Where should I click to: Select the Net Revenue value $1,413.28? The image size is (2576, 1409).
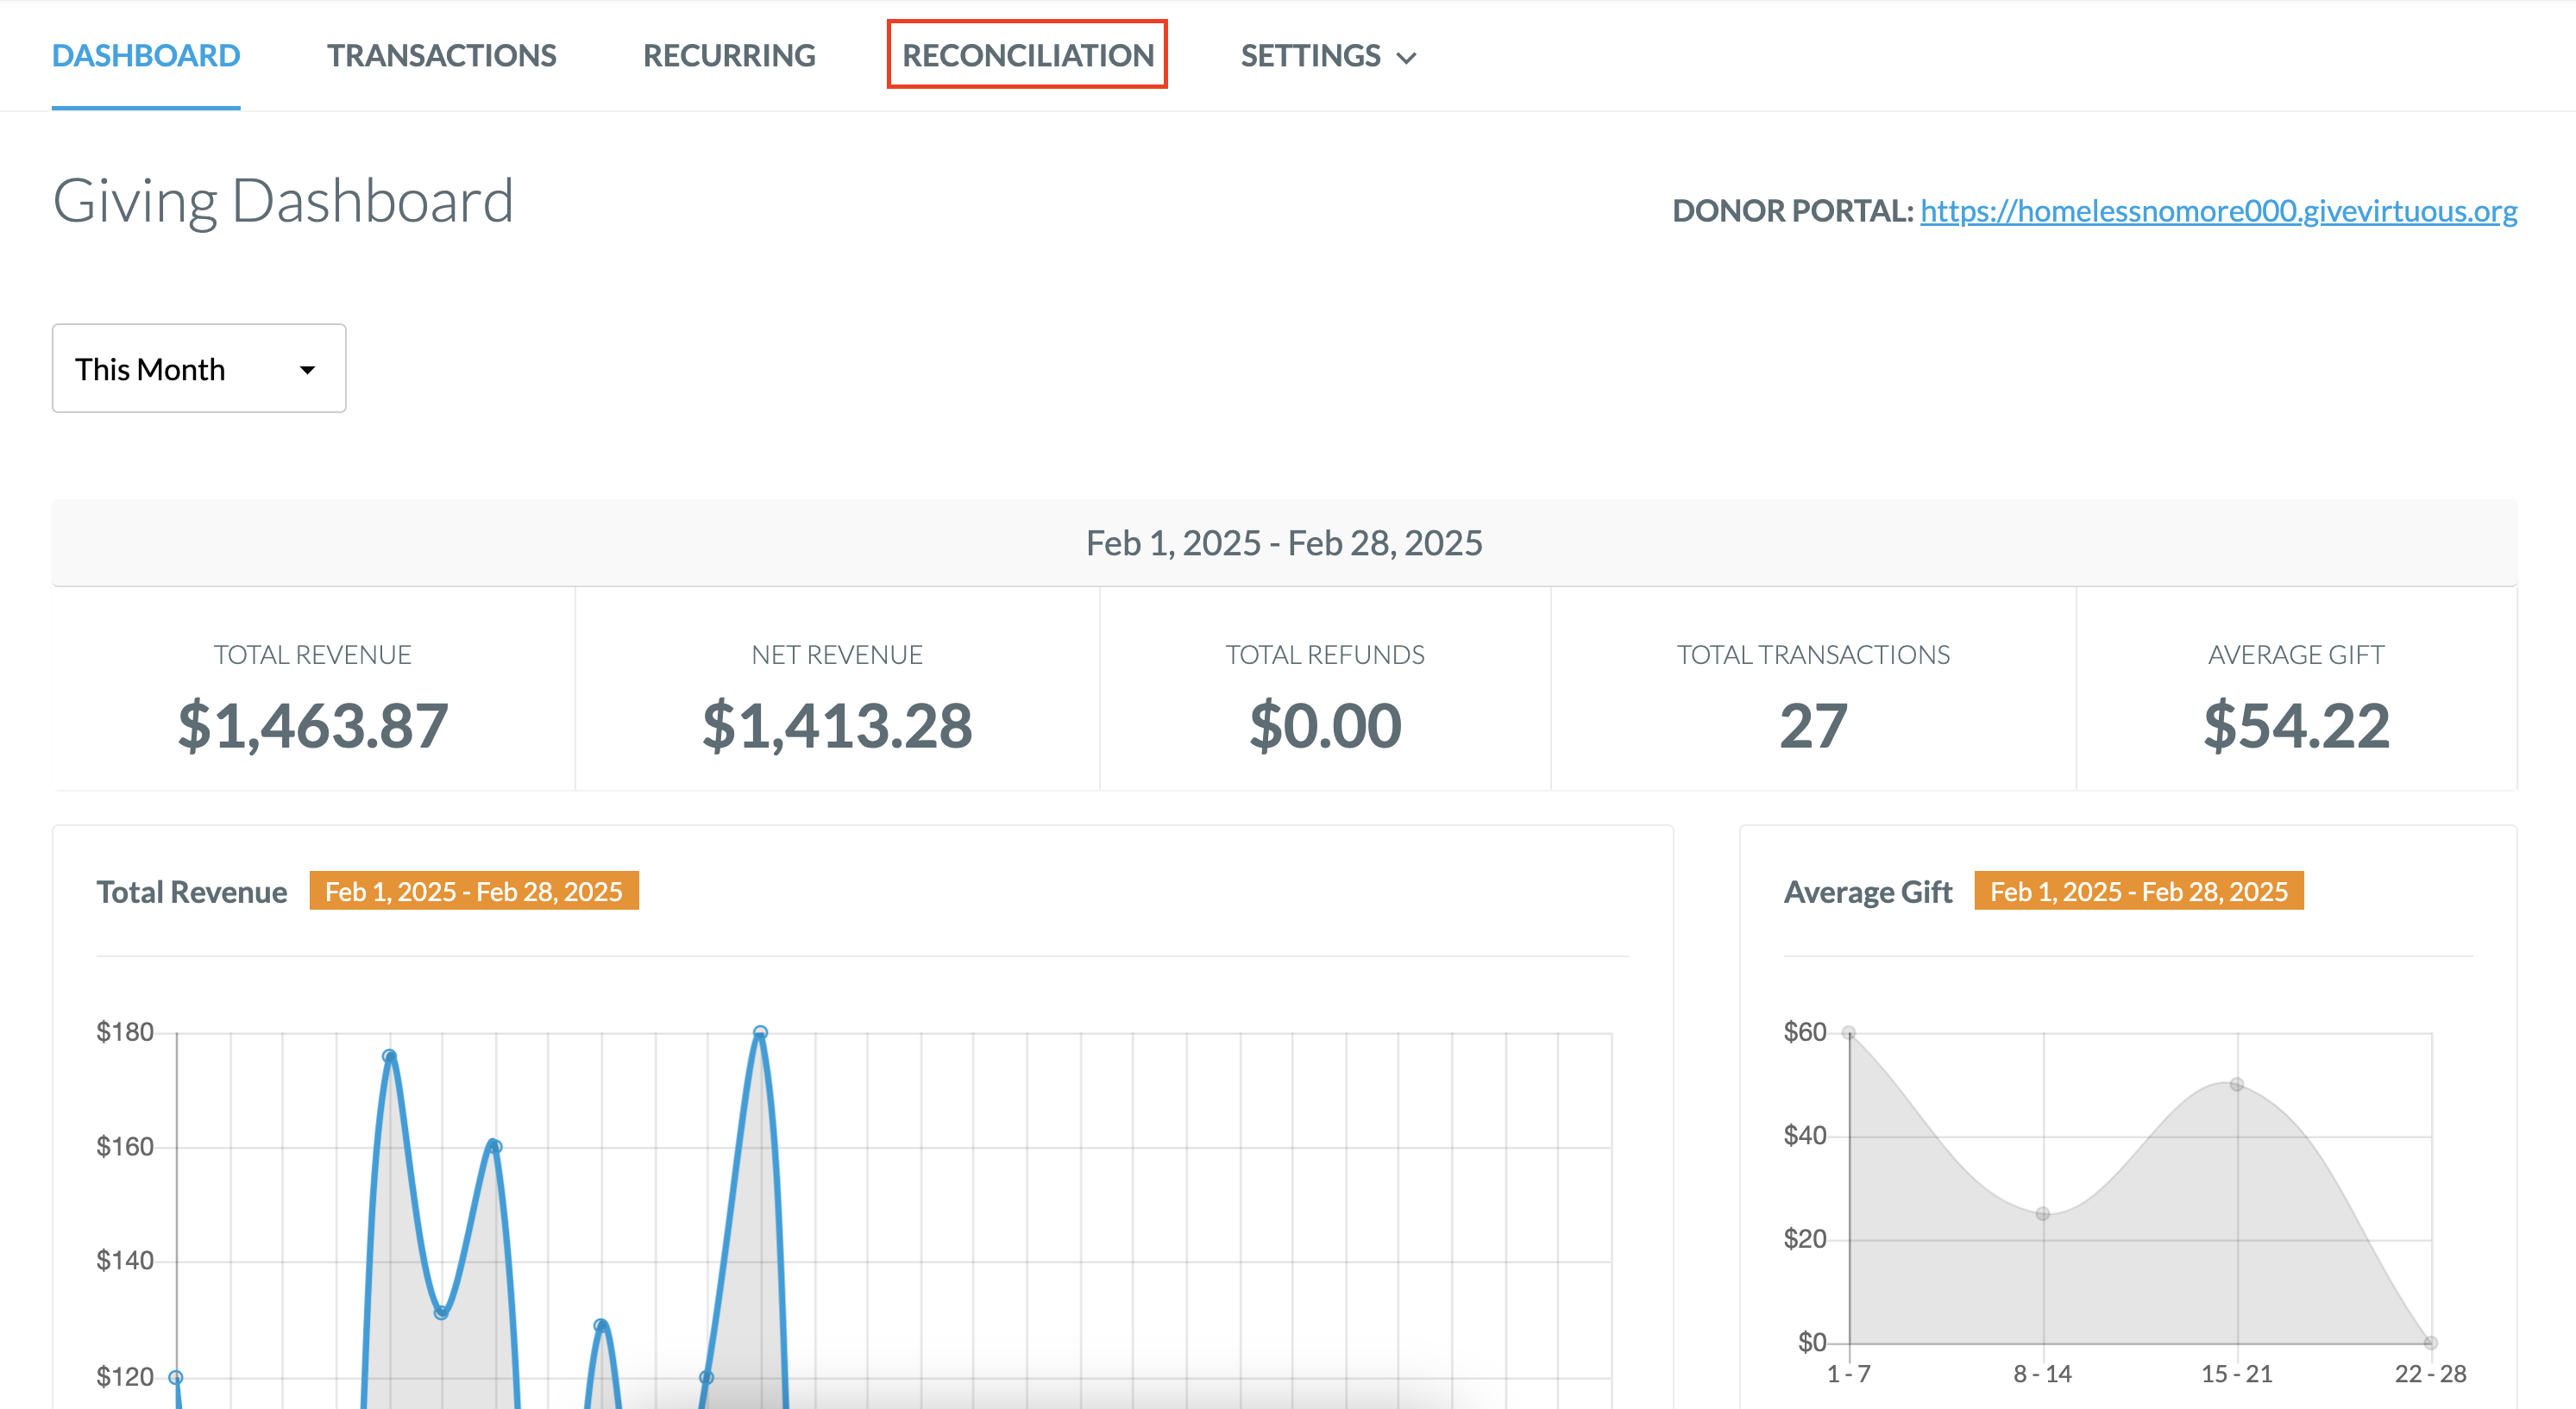point(837,725)
